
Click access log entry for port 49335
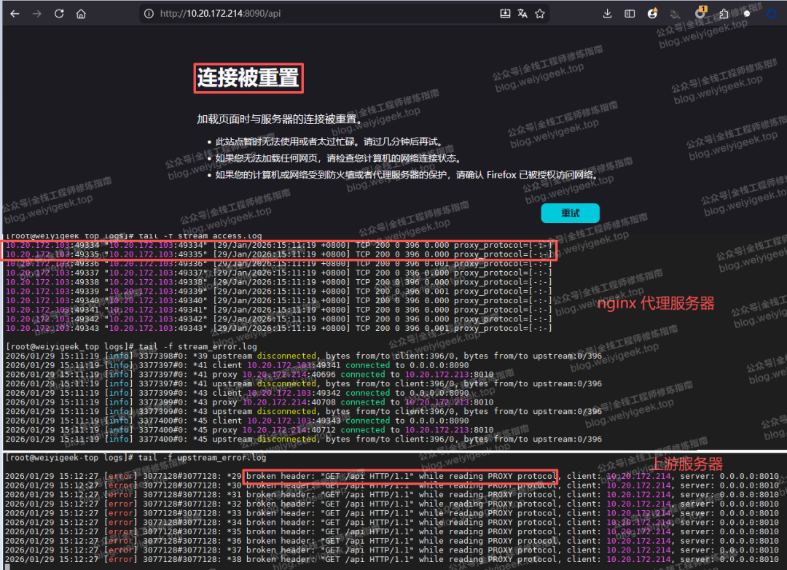tap(278, 254)
